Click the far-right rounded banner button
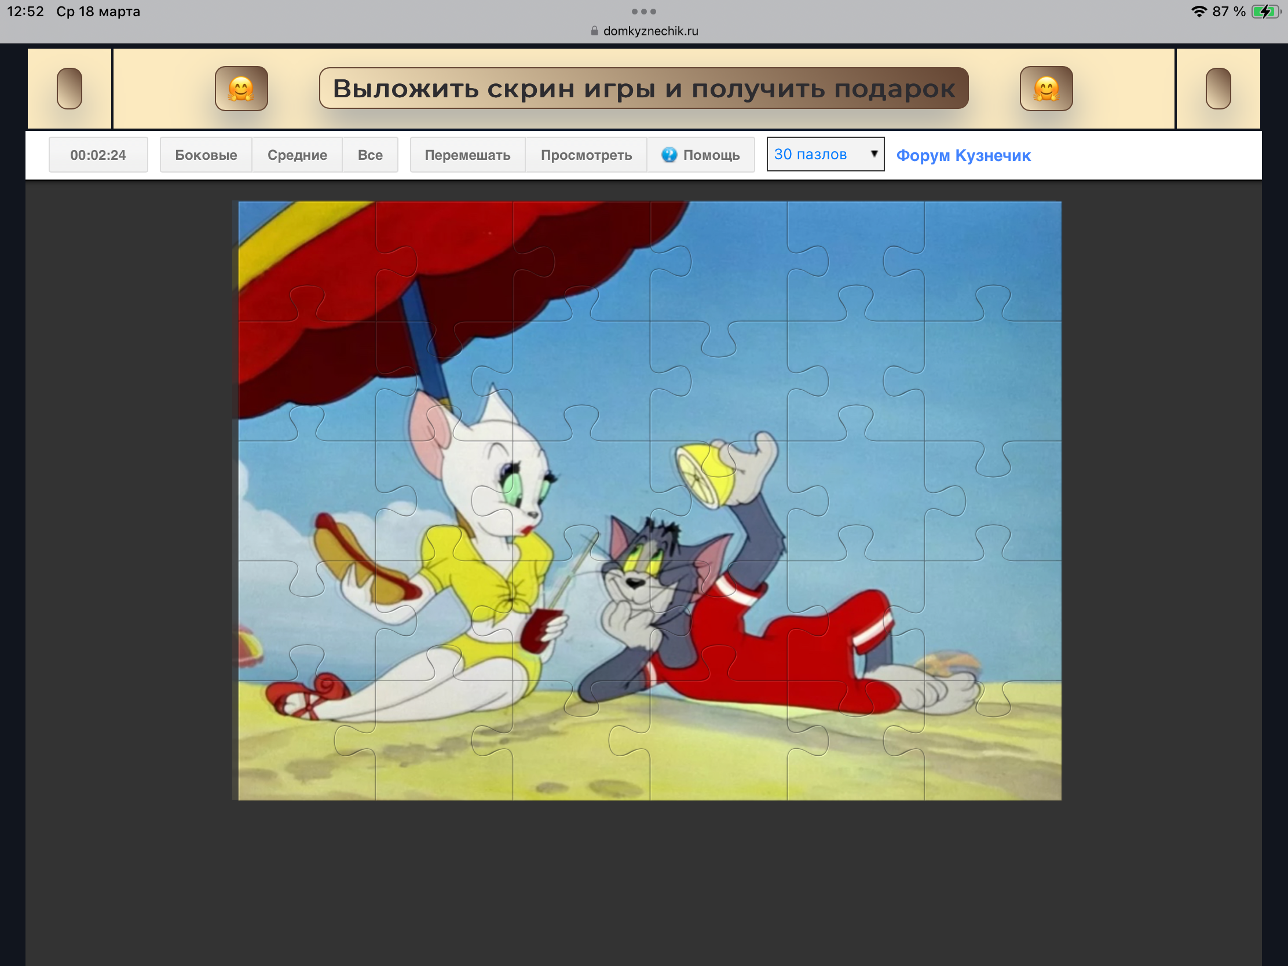This screenshot has width=1288, height=966. coord(1217,89)
